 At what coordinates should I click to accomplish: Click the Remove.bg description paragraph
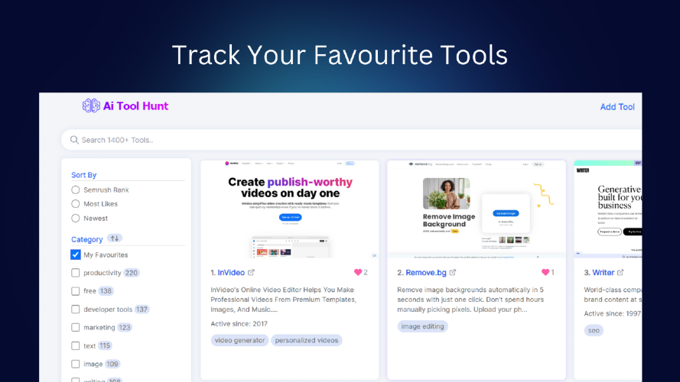click(x=470, y=299)
